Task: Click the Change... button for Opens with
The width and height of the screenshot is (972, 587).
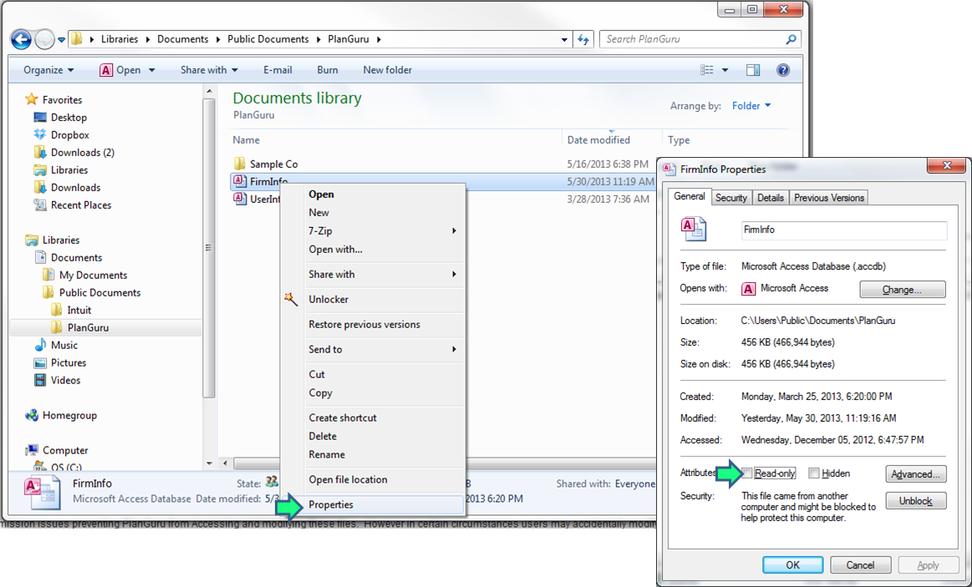Action: tap(903, 289)
